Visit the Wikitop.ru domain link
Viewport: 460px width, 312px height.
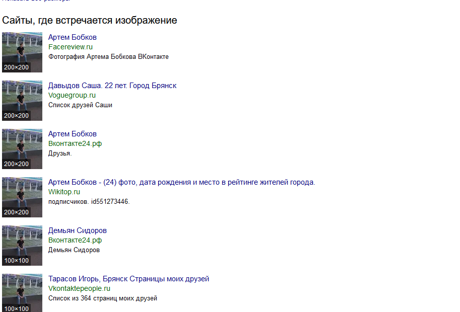64,192
